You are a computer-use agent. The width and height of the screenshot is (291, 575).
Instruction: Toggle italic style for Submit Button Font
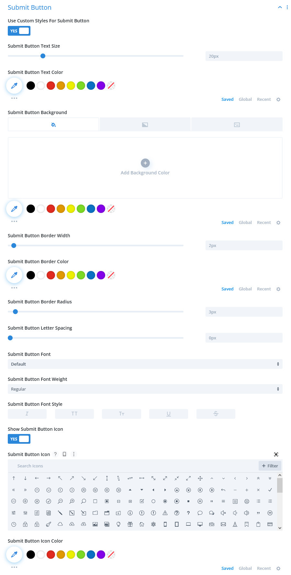(27, 414)
